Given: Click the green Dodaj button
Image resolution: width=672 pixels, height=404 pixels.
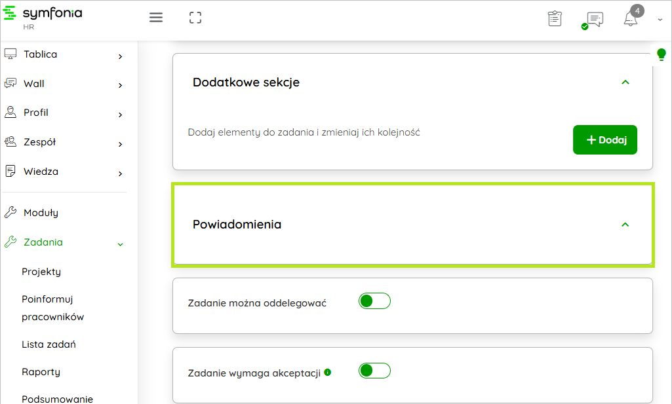Looking at the screenshot, I should (x=604, y=140).
